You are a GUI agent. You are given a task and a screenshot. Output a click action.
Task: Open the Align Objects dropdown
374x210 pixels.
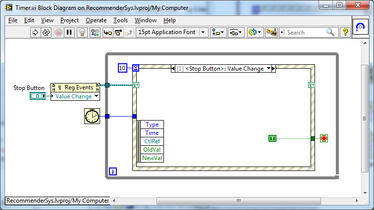[218, 32]
